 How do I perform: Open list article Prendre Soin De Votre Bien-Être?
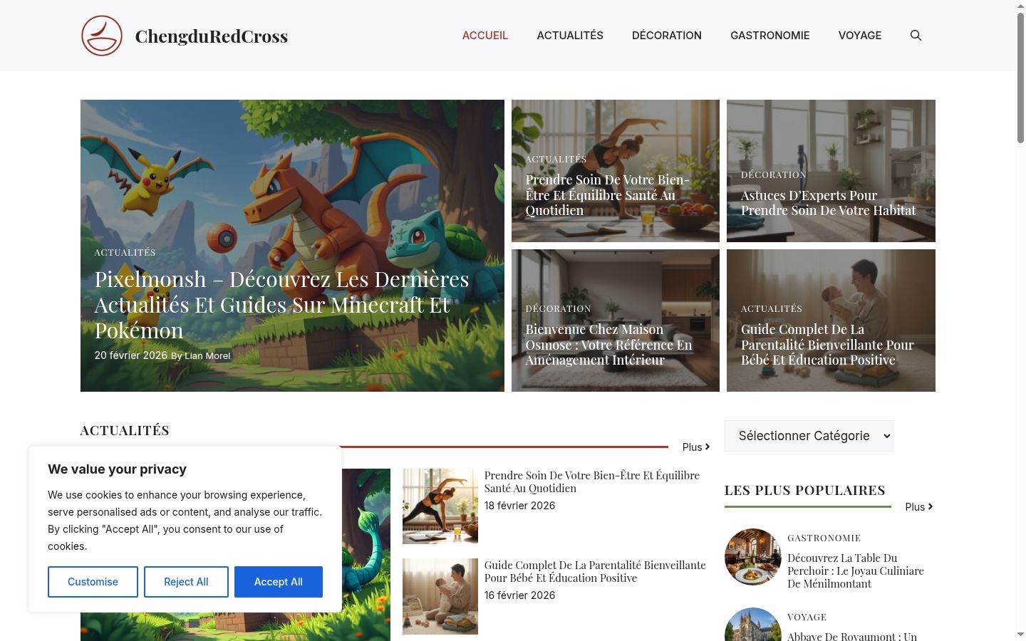click(592, 481)
